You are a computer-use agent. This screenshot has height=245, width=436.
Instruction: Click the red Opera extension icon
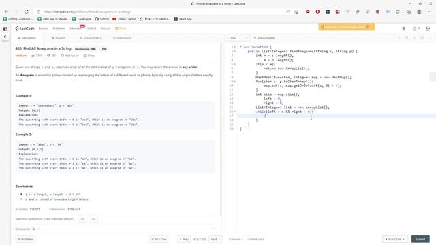point(317,12)
